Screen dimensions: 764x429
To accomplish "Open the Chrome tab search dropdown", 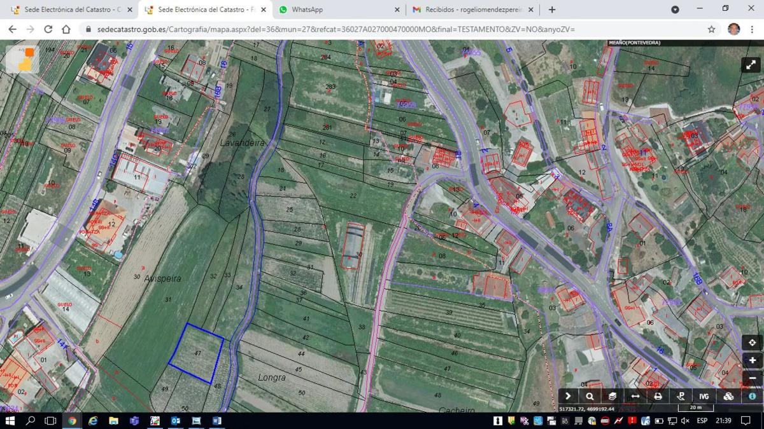I will [x=675, y=10].
